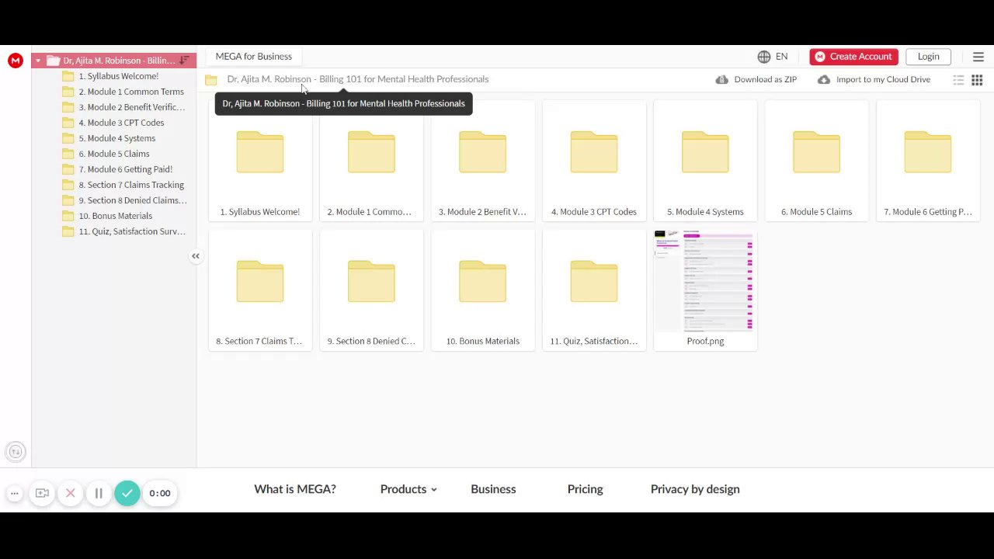Viewport: 994px width, 559px height.
Task: Select the '6. Module 5 Claims' folder tile
Action: coord(816,160)
